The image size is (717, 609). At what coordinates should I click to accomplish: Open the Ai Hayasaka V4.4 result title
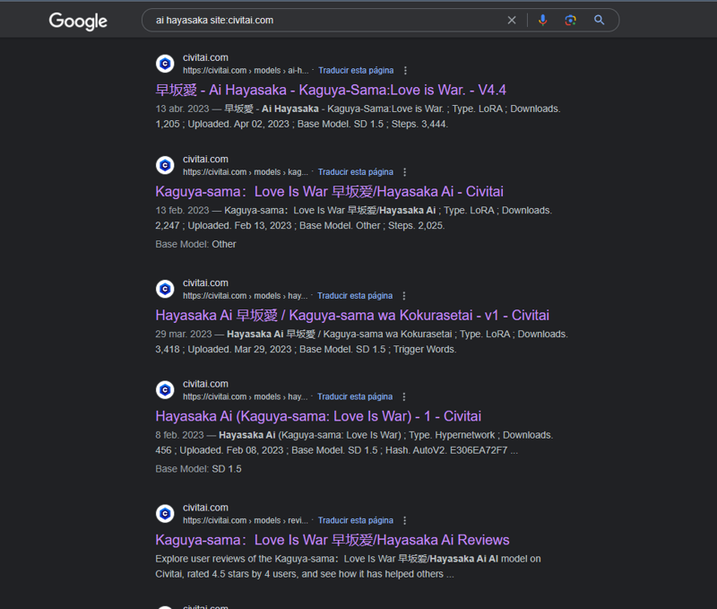pyautogui.click(x=331, y=90)
